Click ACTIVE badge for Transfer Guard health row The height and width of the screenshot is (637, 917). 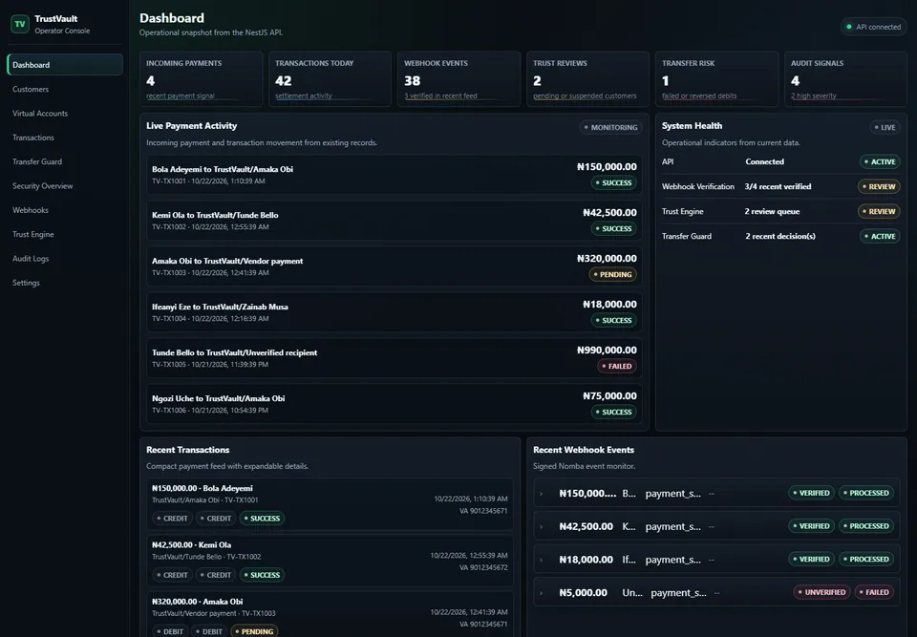click(x=880, y=236)
